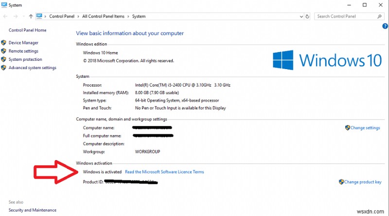Click 'No Pen or Touch Input' text
389x216 pixels.
point(180,108)
